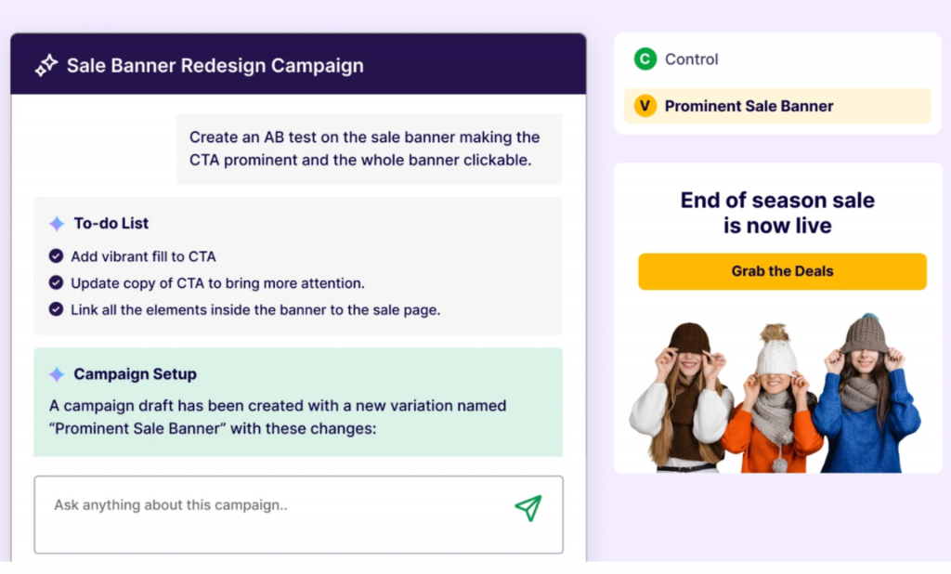Send message with the green paper plane icon
Viewport: 951px width, 574px height.
[x=528, y=508]
